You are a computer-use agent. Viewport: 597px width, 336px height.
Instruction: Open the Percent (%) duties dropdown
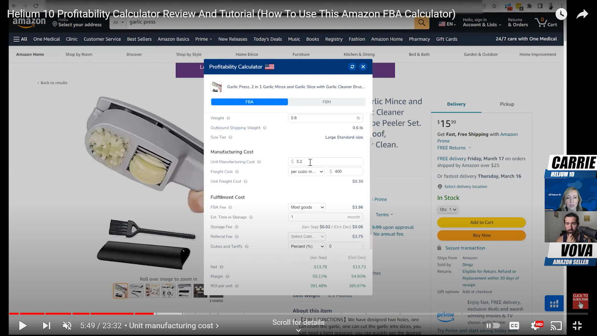[x=307, y=246]
